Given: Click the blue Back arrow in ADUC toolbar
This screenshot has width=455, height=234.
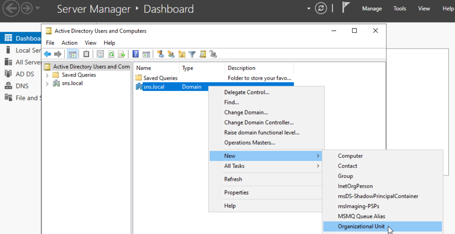Looking at the screenshot, I should click(48, 54).
